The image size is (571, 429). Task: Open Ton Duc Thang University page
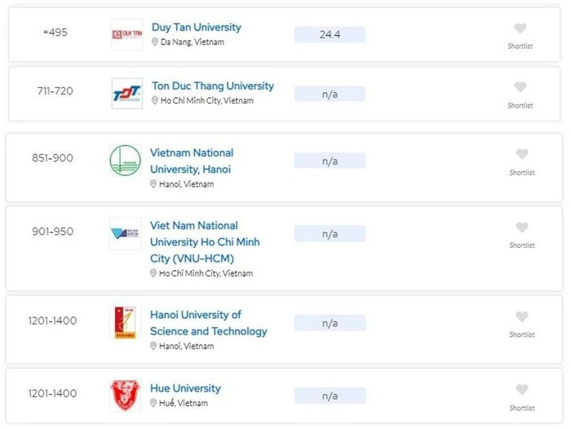212,86
